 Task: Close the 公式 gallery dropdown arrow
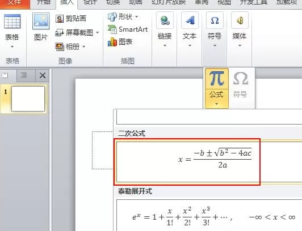216,104
